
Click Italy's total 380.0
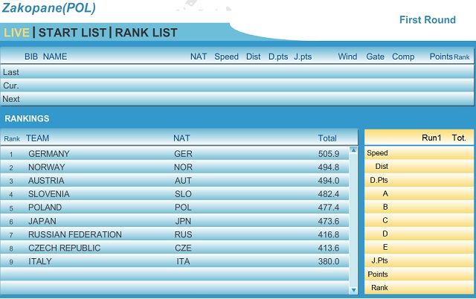coord(329,261)
